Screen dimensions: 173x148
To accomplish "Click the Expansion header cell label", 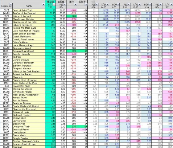I will pyautogui.click(x=6, y=6).
